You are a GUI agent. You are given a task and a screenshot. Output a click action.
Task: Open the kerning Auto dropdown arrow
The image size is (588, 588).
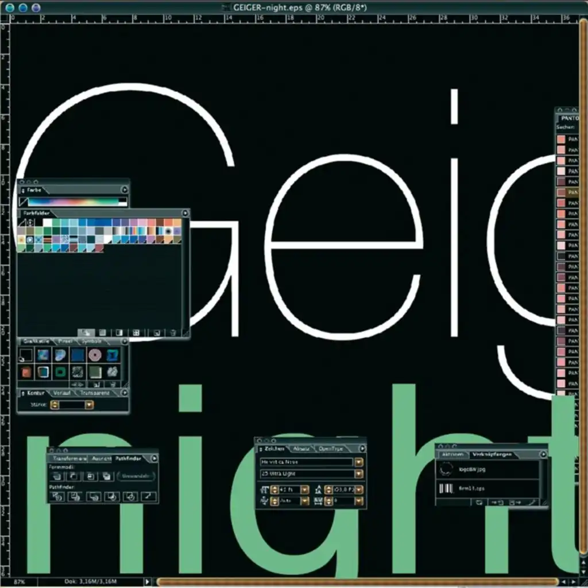[305, 501]
